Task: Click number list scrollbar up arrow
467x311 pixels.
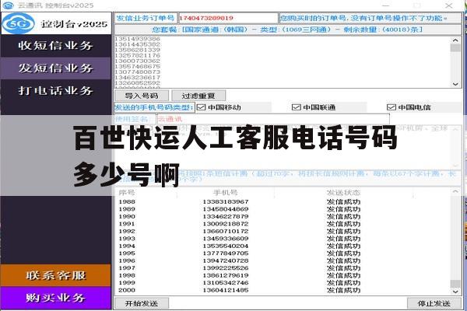Action: click(455, 40)
